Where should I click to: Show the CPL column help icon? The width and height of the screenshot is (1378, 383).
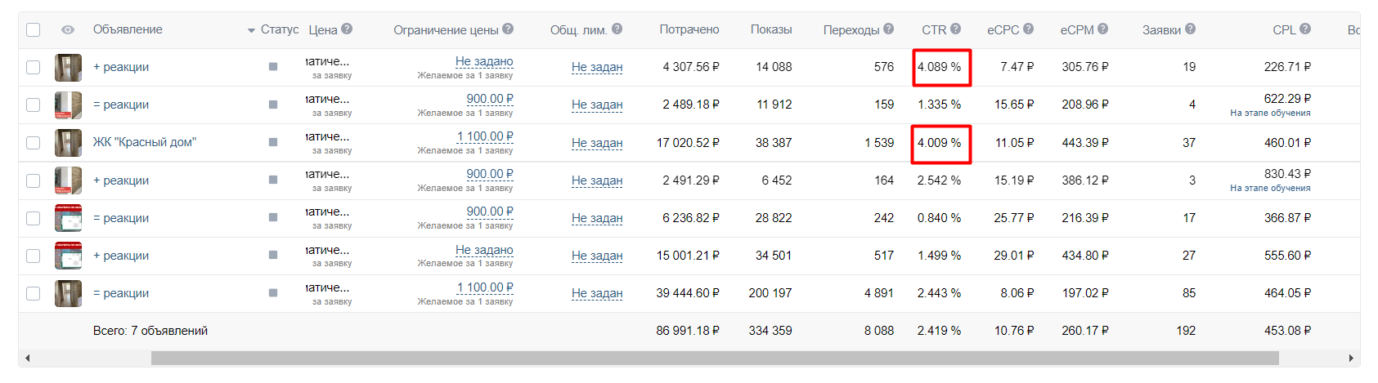point(1305,29)
